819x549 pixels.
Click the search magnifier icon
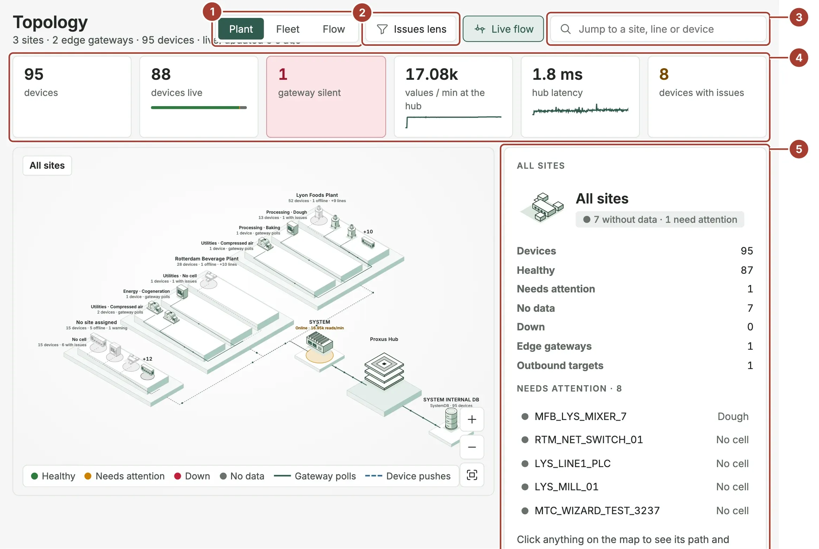[565, 29]
